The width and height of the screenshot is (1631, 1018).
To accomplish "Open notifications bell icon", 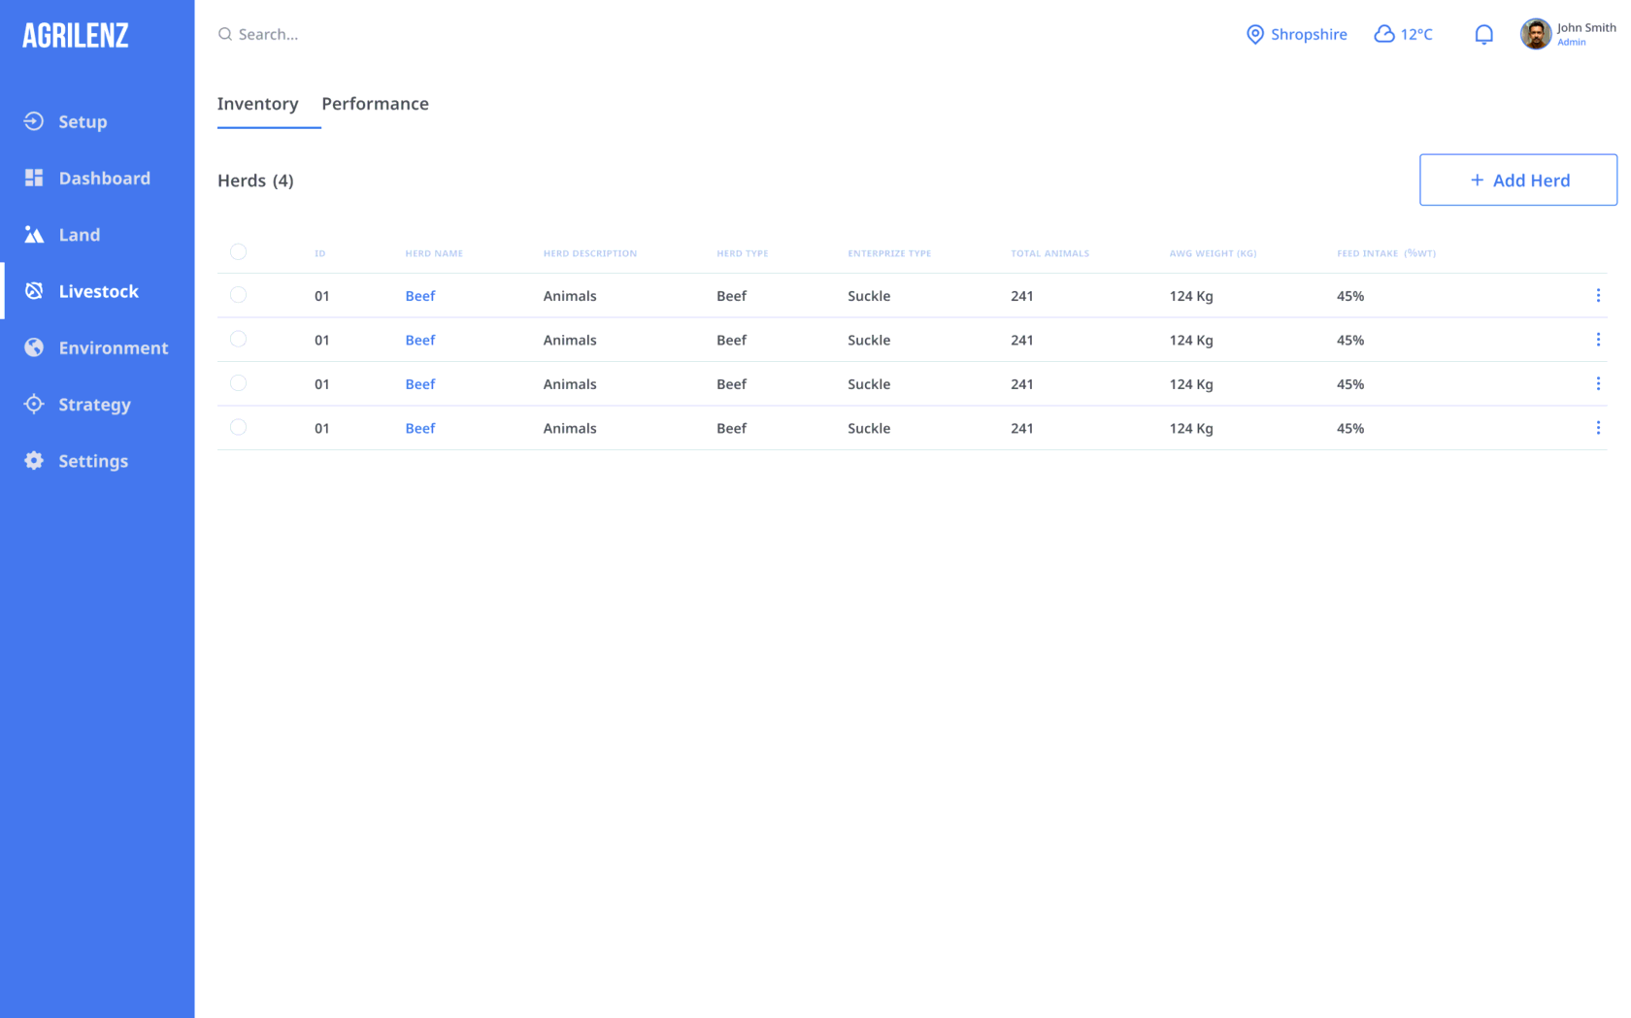I will click(1483, 35).
